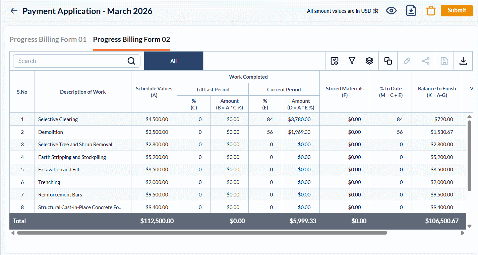Viewport: 478px width, 255px height.
Task: Click the floppy disk save icon
Action: click(x=444, y=61)
